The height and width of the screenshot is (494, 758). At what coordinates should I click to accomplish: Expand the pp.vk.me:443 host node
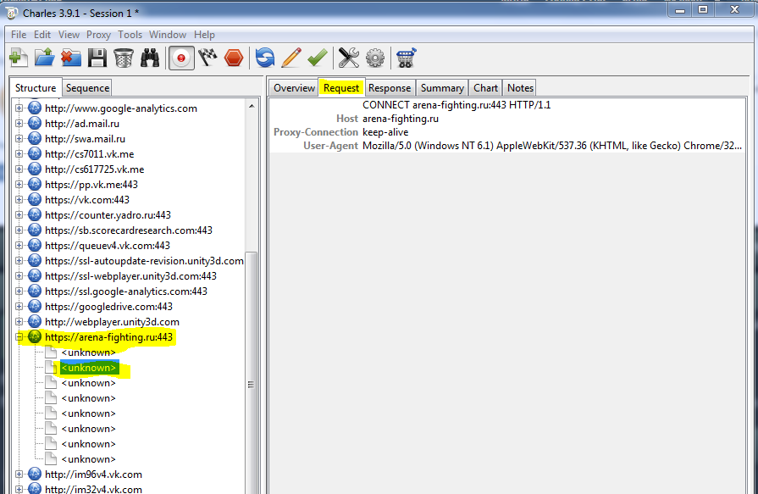[x=19, y=185]
